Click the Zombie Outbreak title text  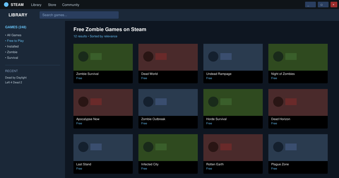coord(153,119)
